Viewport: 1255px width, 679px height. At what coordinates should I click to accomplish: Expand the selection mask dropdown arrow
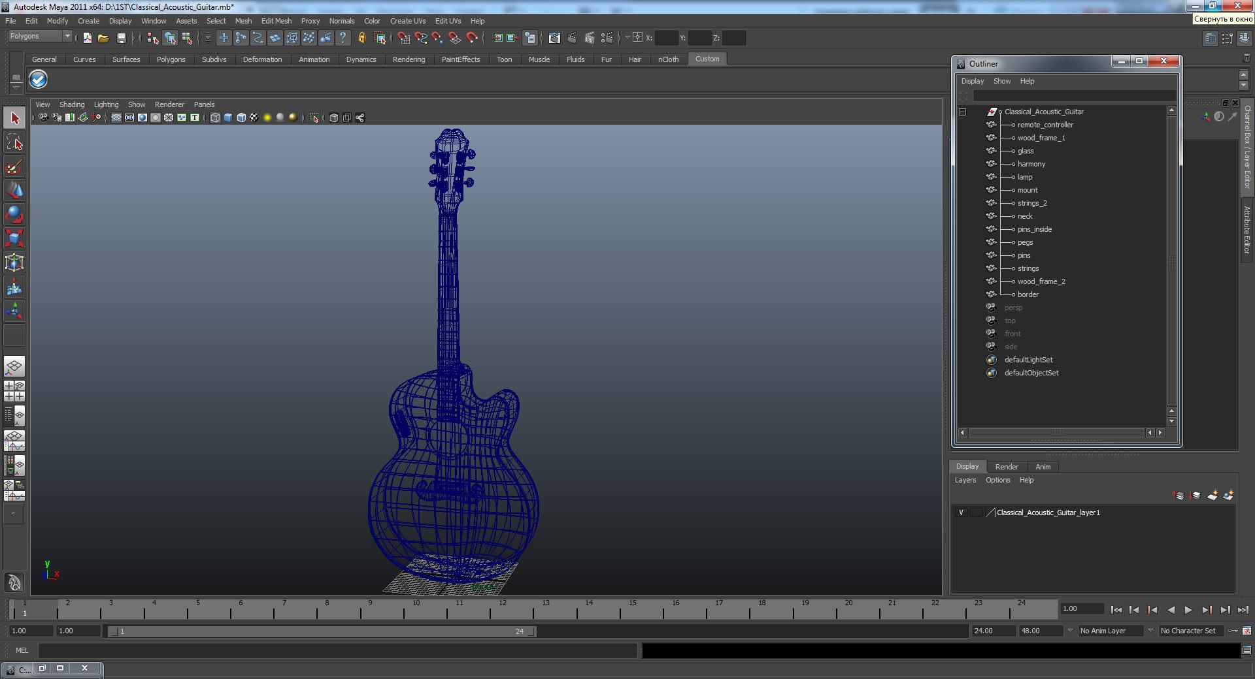[208, 39]
